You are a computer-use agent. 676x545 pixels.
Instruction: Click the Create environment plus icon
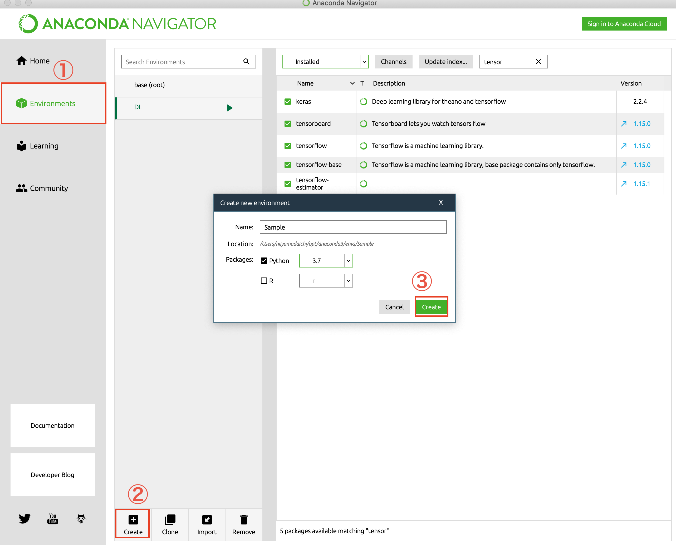click(133, 519)
